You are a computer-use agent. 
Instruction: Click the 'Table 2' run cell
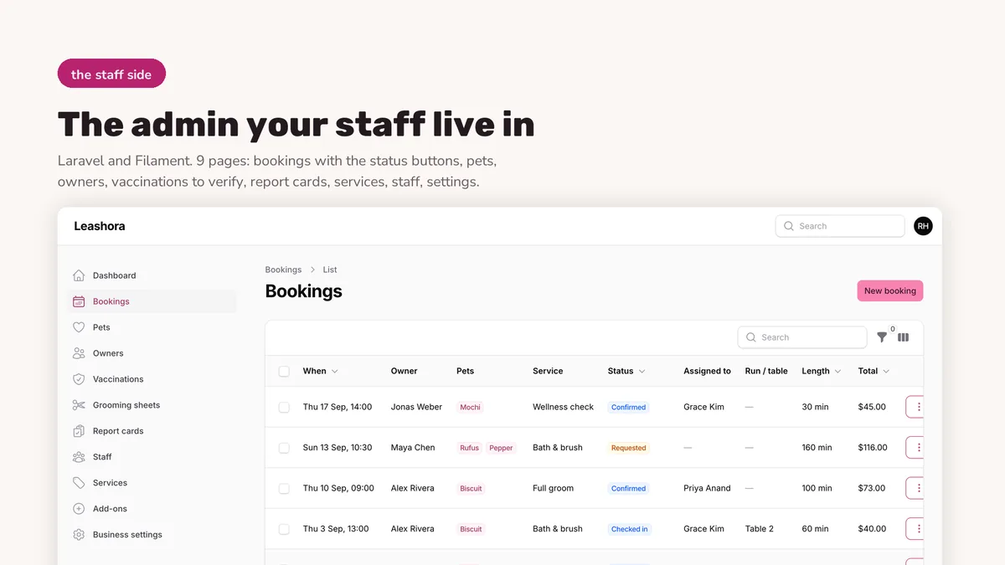tap(760, 529)
